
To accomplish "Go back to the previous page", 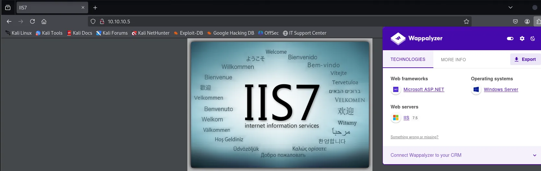I will tap(9, 21).
